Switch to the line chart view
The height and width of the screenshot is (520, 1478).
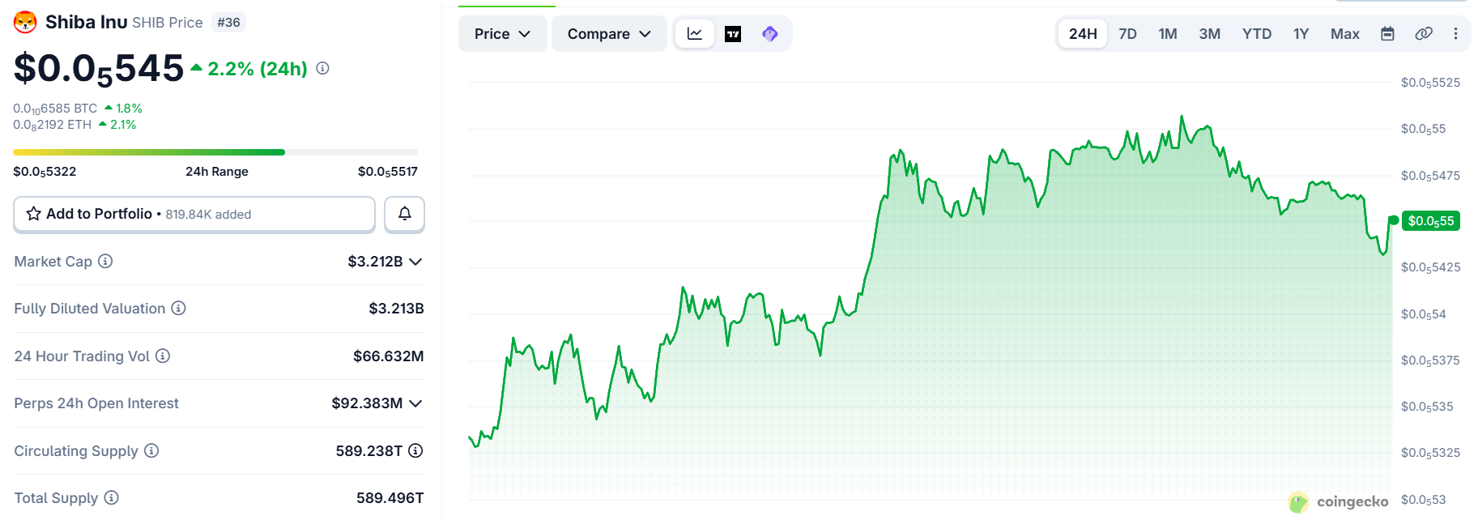[695, 34]
